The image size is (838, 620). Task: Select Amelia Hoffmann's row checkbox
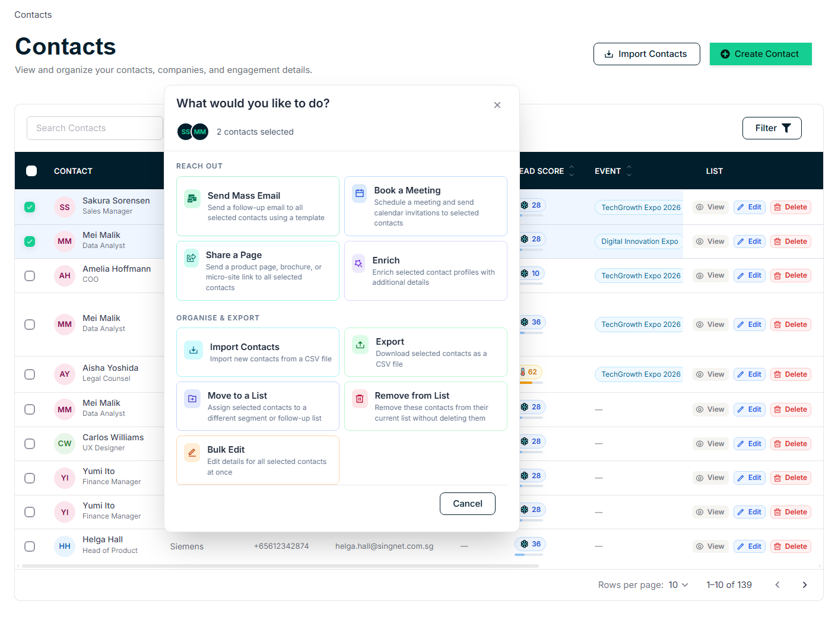pos(30,276)
